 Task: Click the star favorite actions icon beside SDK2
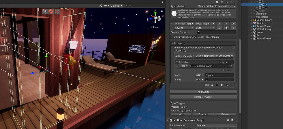(212, 85)
